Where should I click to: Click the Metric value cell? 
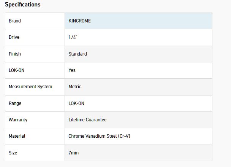(x=75, y=87)
